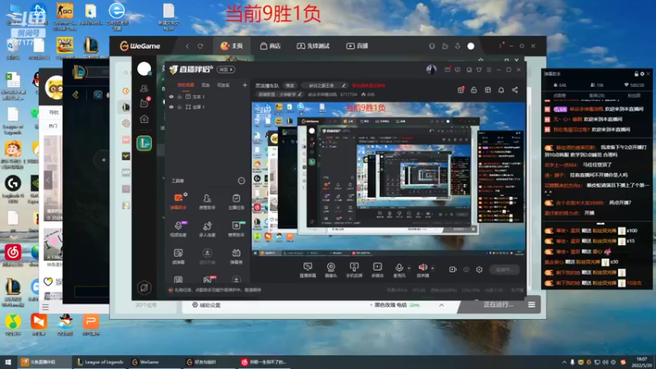Open League of Legends taskbar button
This screenshot has height=369, width=656.
coord(99,362)
